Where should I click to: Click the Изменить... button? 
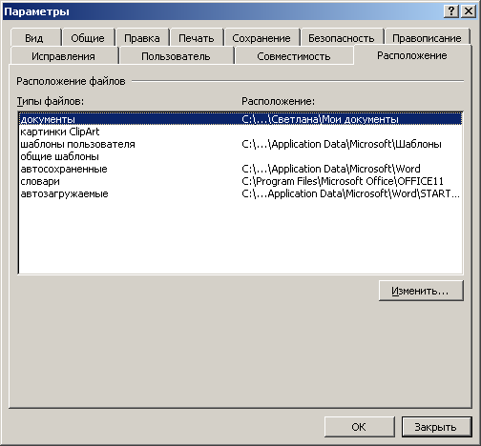[421, 291]
